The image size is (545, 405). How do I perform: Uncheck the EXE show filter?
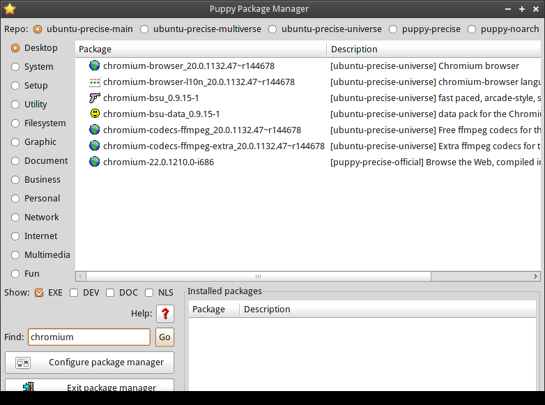pos(39,293)
